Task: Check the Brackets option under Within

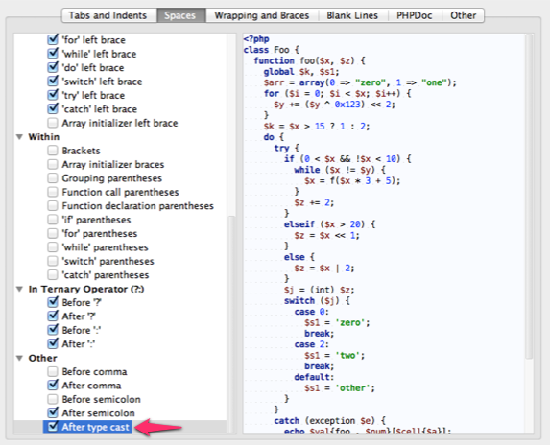Action: [53, 151]
